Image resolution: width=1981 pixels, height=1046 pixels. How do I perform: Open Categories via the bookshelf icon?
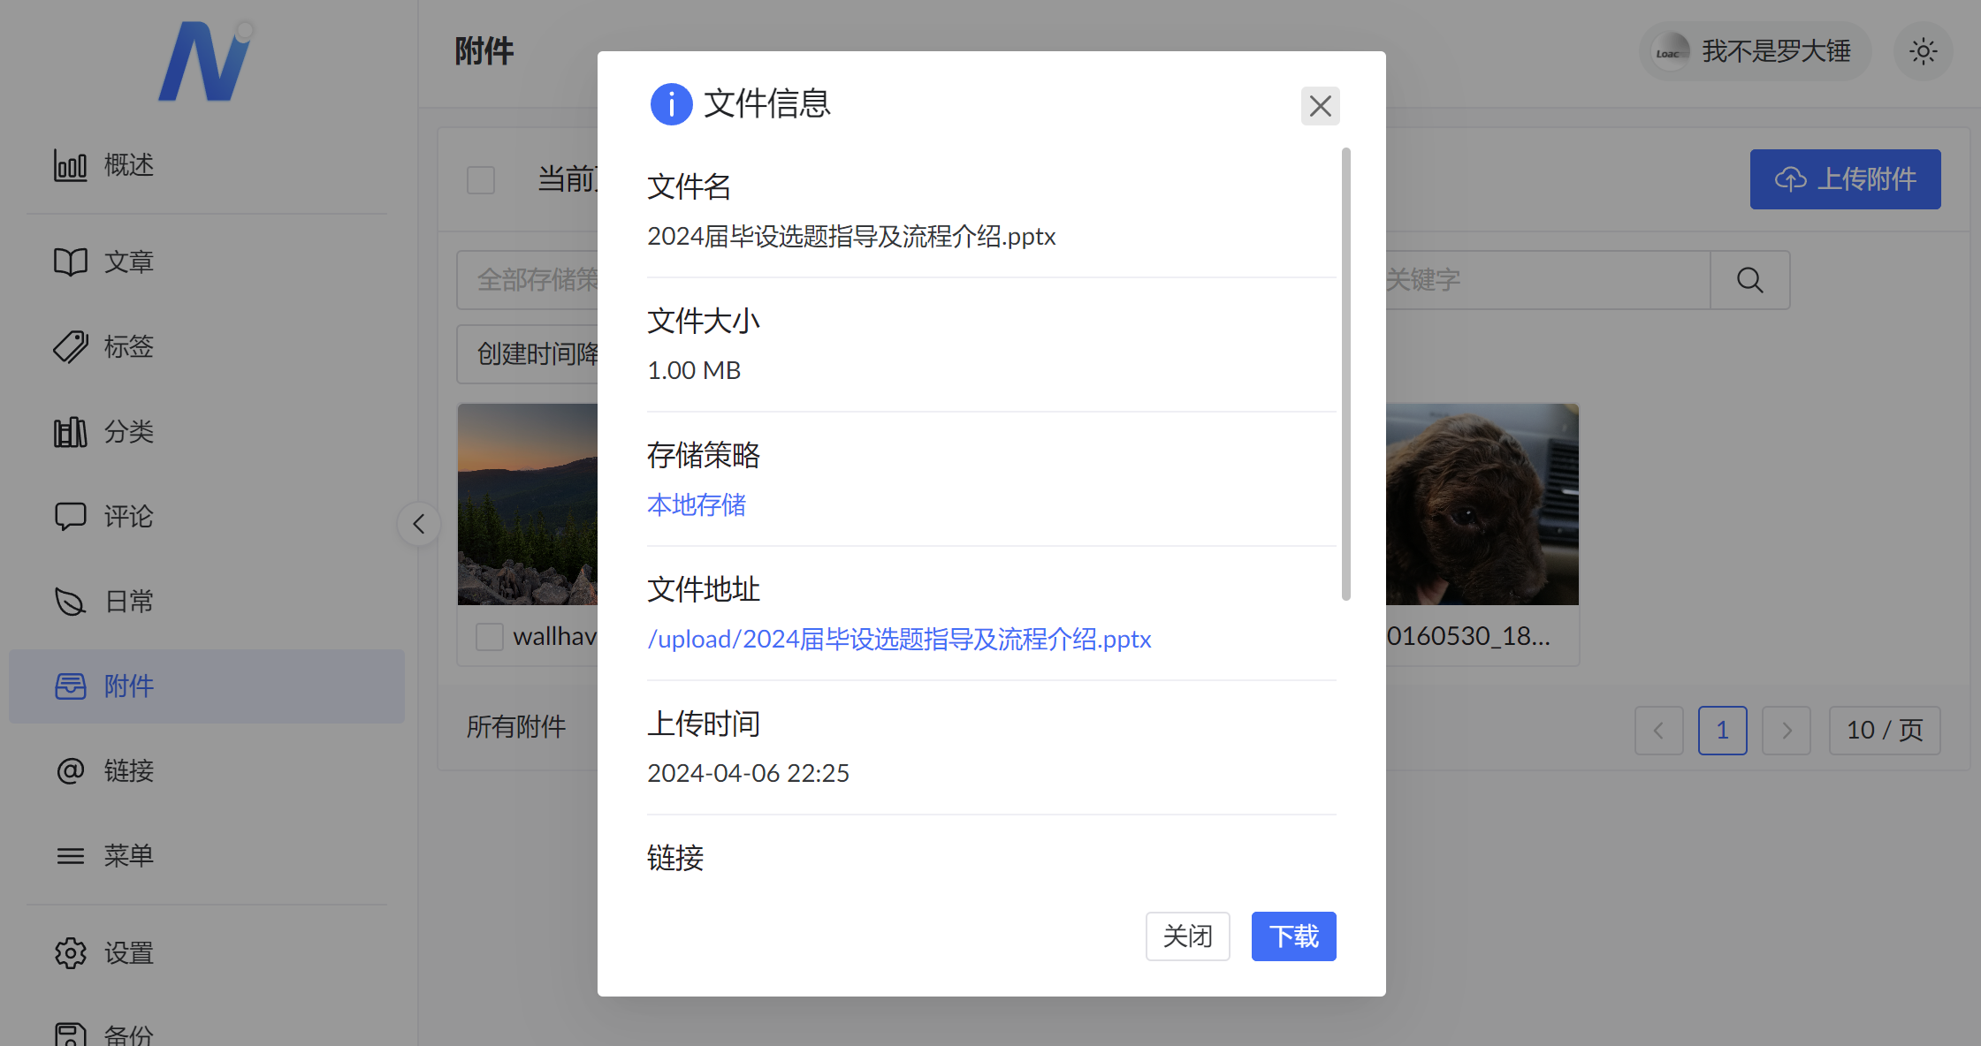click(70, 432)
